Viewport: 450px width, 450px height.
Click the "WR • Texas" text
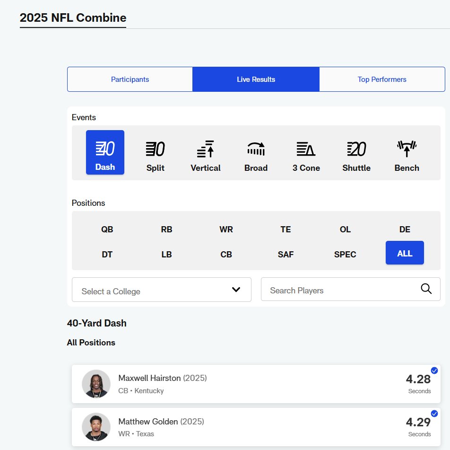pyautogui.click(x=136, y=434)
